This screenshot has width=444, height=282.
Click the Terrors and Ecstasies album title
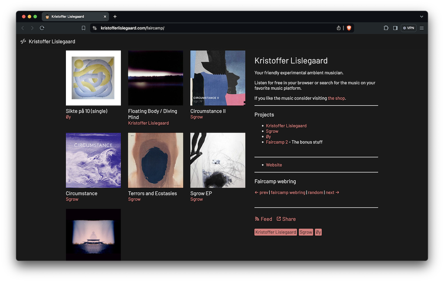click(152, 194)
